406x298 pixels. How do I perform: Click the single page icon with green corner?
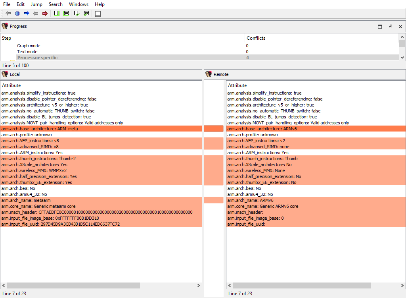point(56,14)
